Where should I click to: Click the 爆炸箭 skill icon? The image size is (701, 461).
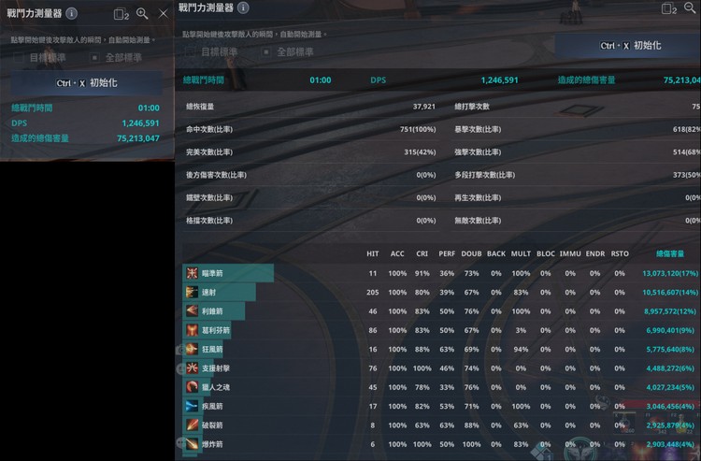coord(193,444)
